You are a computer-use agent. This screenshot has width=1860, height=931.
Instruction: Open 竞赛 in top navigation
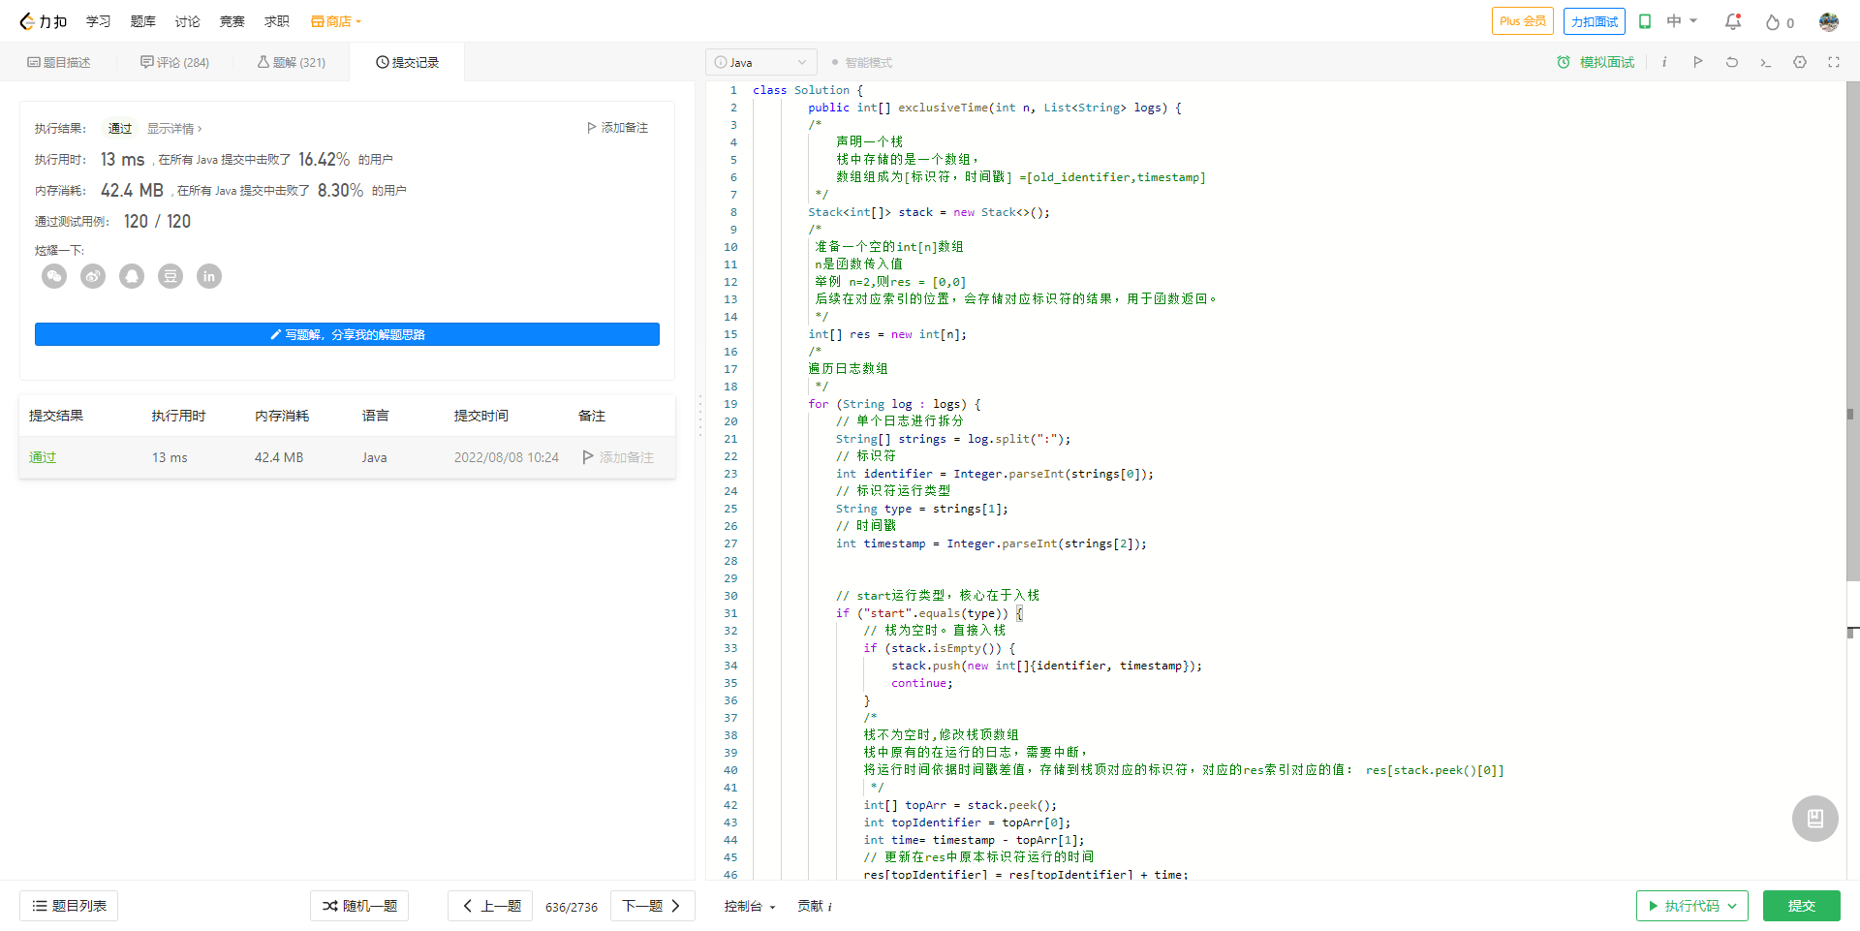click(x=232, y=21)
